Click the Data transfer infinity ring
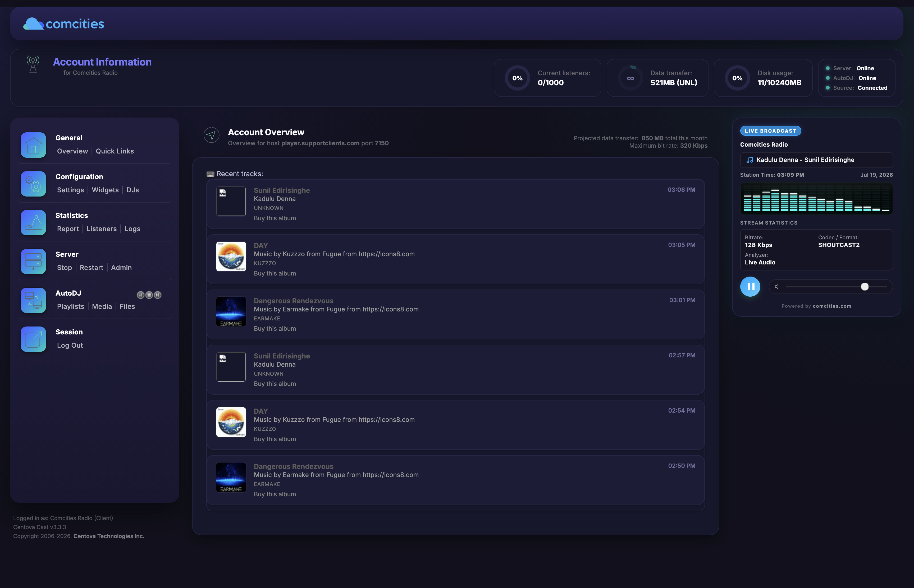Image resolution: width=914 pixels, height=588 pixels. pos(630,78)
